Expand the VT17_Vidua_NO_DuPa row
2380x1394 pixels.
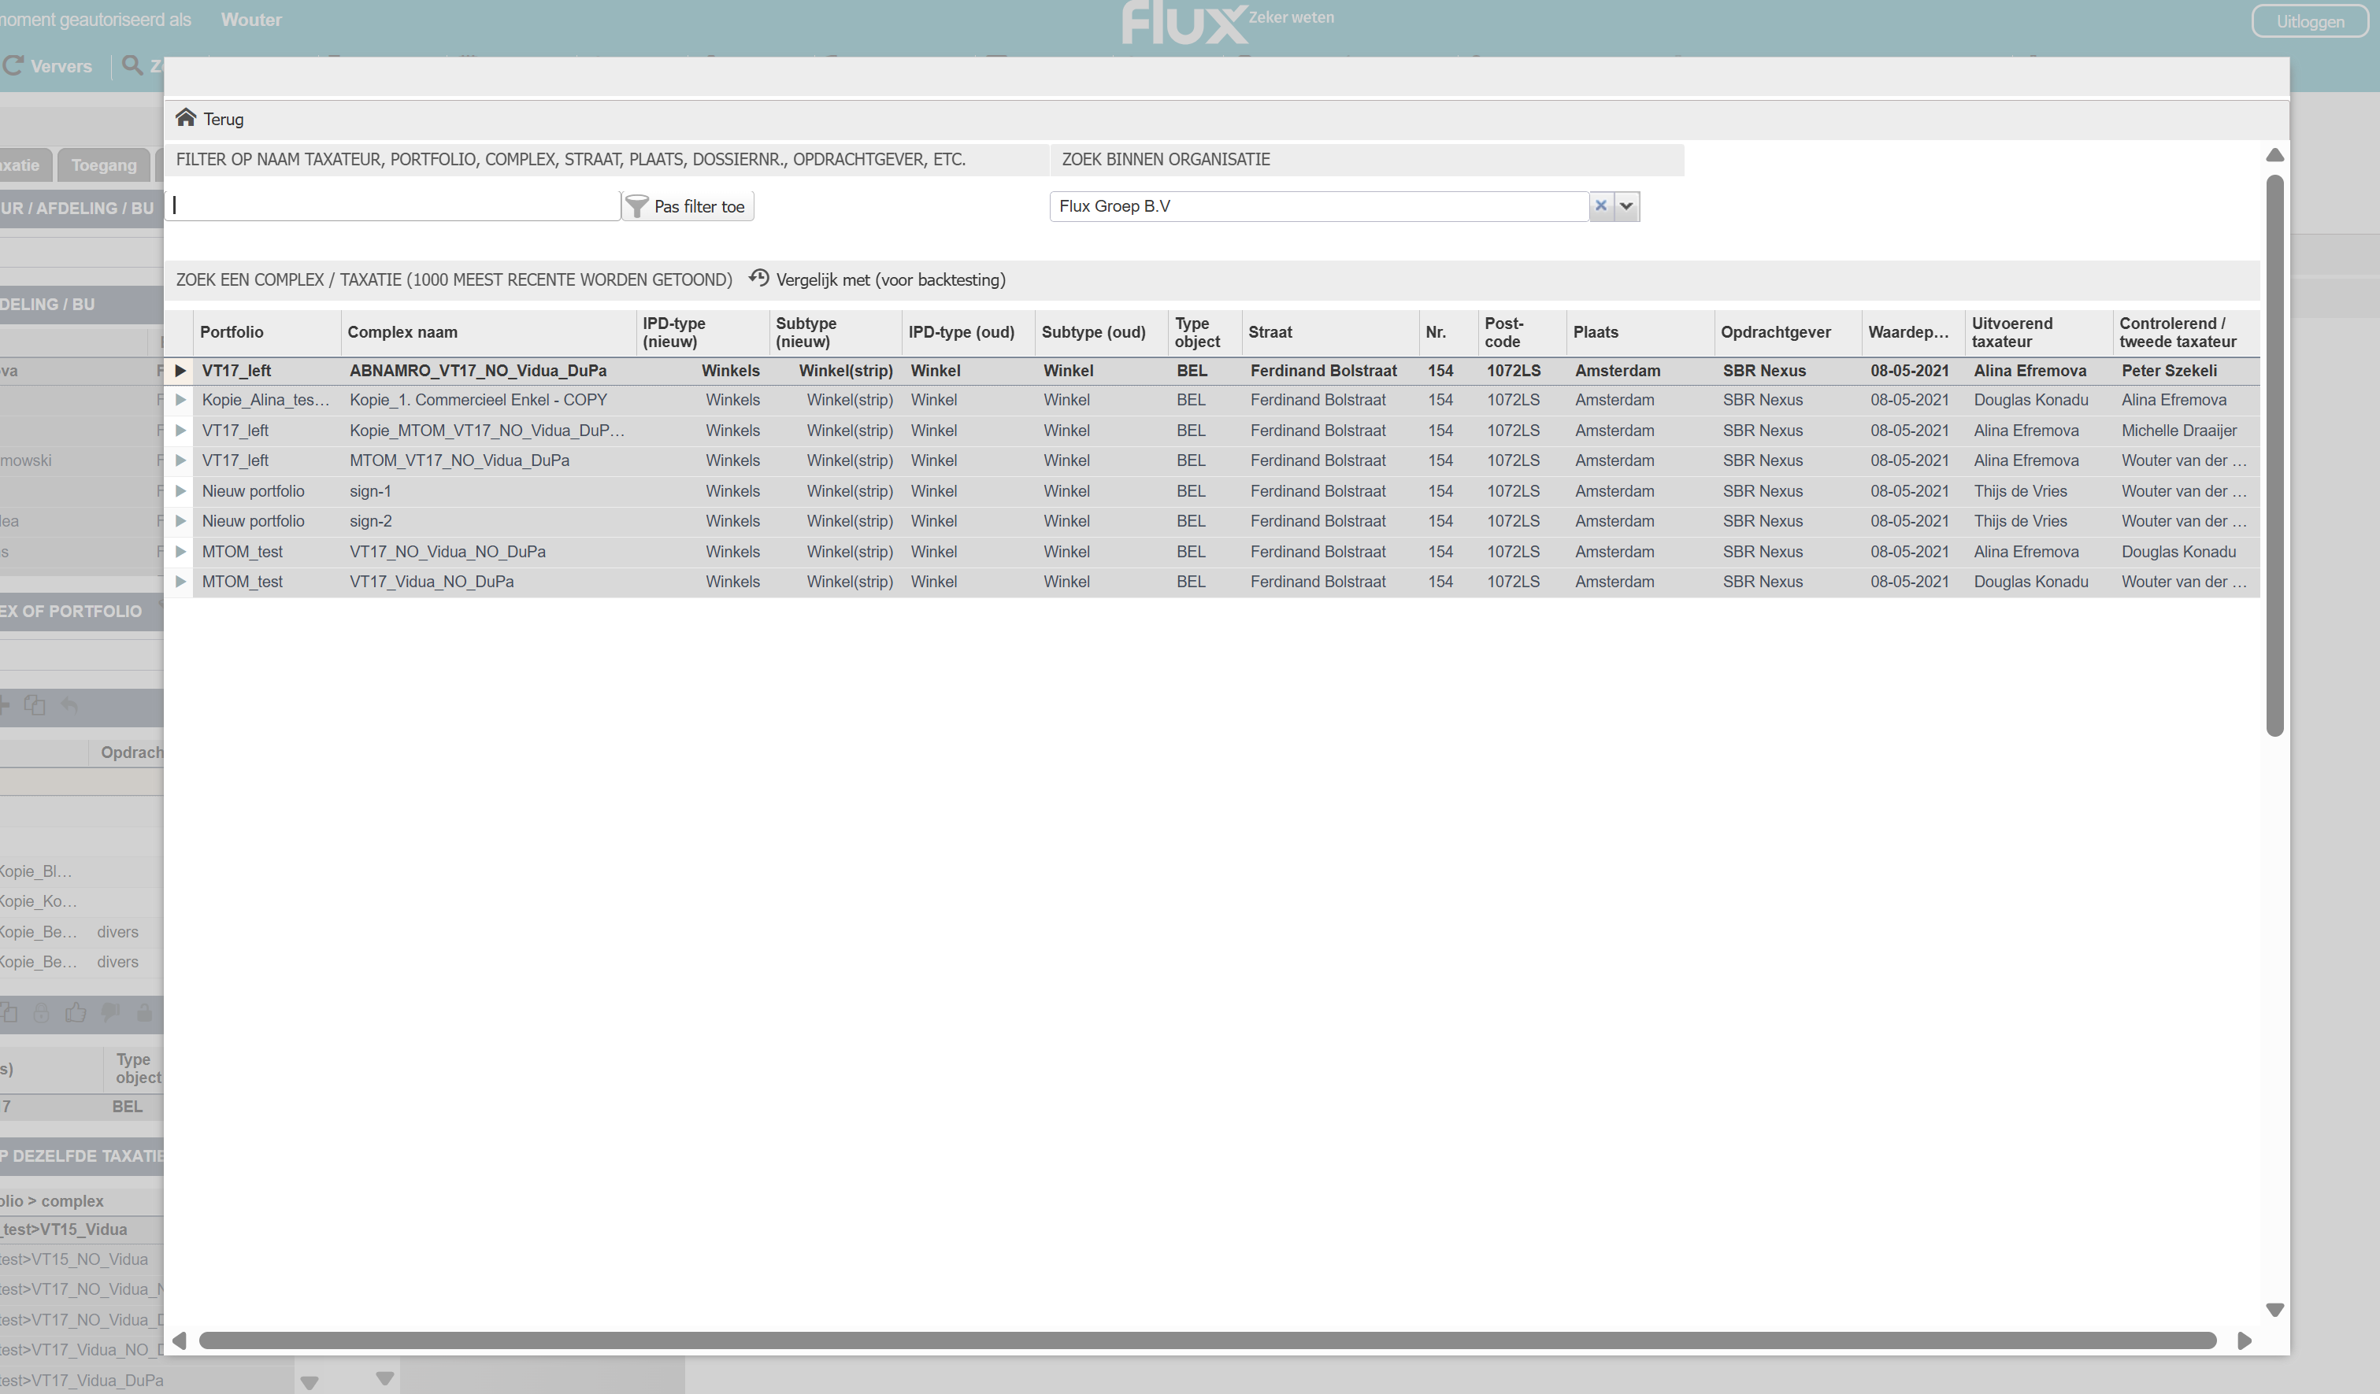(x=180, y=582)
